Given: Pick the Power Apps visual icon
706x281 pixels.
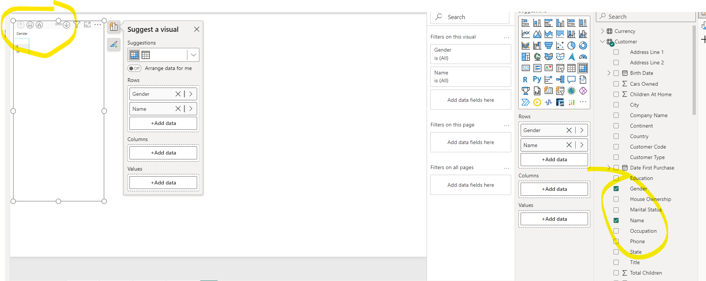Looking at the screenshot, I should (583, 91).
